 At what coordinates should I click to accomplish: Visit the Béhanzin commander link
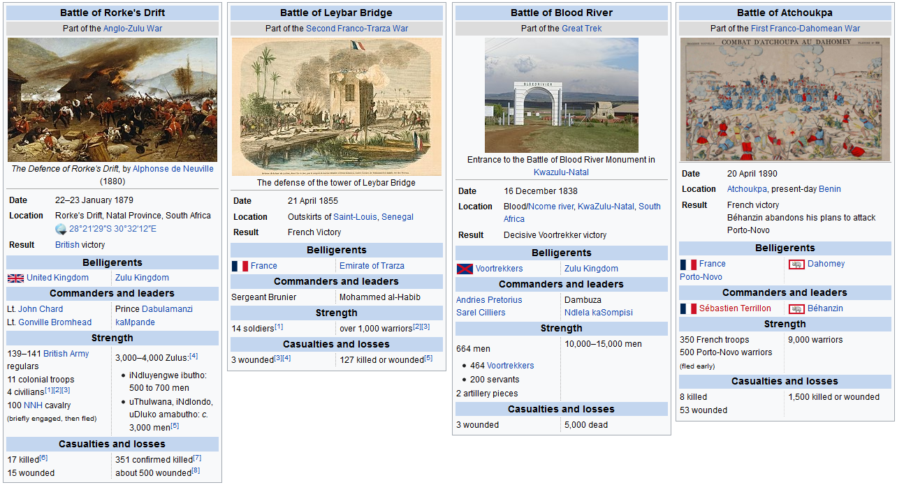point(826,308)
